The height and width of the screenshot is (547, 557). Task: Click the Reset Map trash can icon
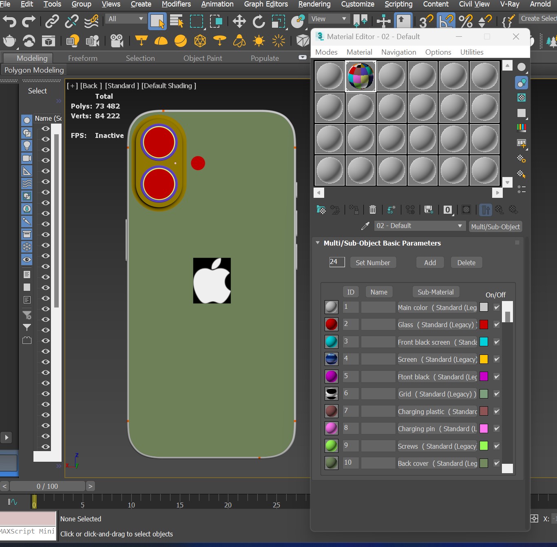click(x=372, y=210)
